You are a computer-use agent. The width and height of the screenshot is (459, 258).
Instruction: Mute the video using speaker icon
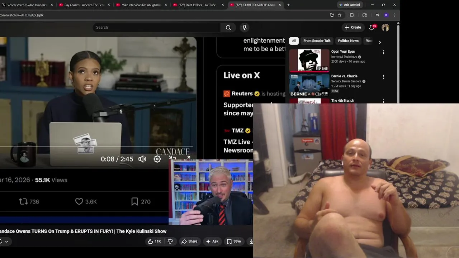(x=142, y=159)
